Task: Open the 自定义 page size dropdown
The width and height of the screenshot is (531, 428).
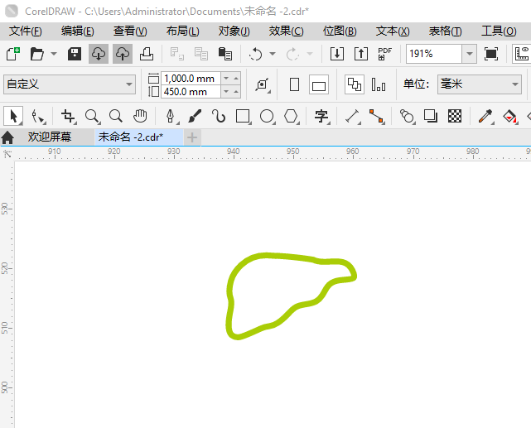Action: point(70,84)
